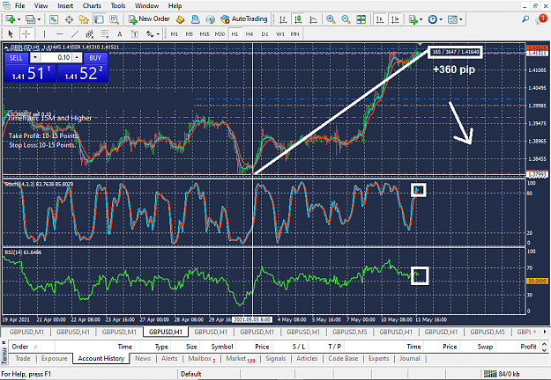The height and width of the screenshot is (380, 551).
Task: Open the Mailbox terminal tab
Action: tap(202, 358)
